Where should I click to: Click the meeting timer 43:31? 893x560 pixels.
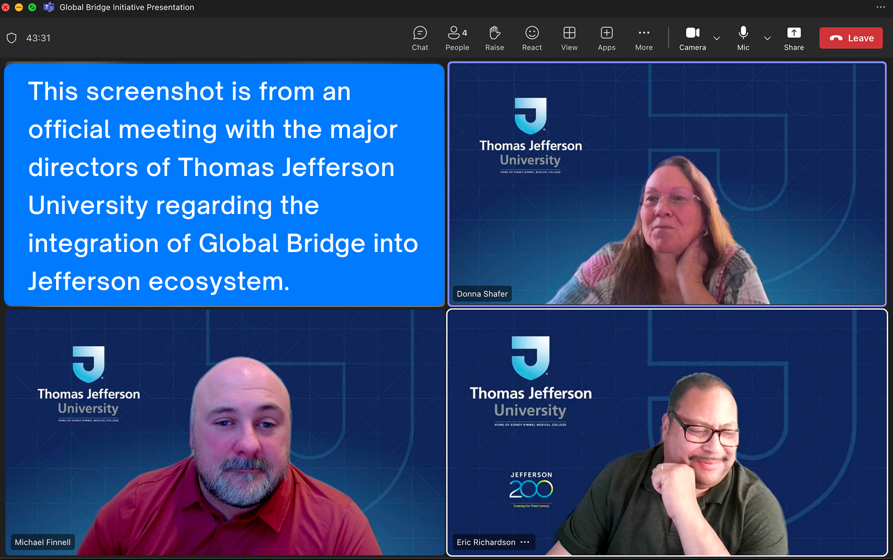tap(39, 38)
